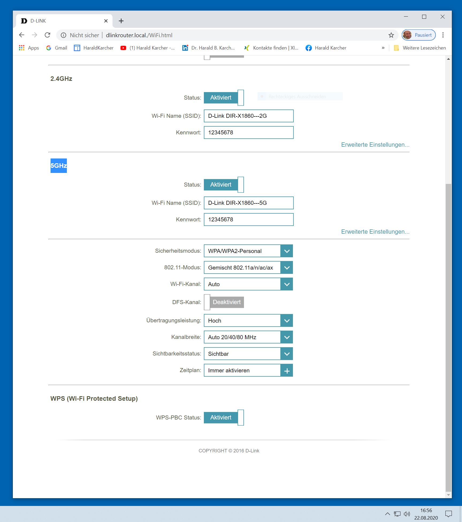The image size is (462, 522).
Task: Open the Wi-Fi-Kanal dropdown
Action: click(x=248, y=284)
